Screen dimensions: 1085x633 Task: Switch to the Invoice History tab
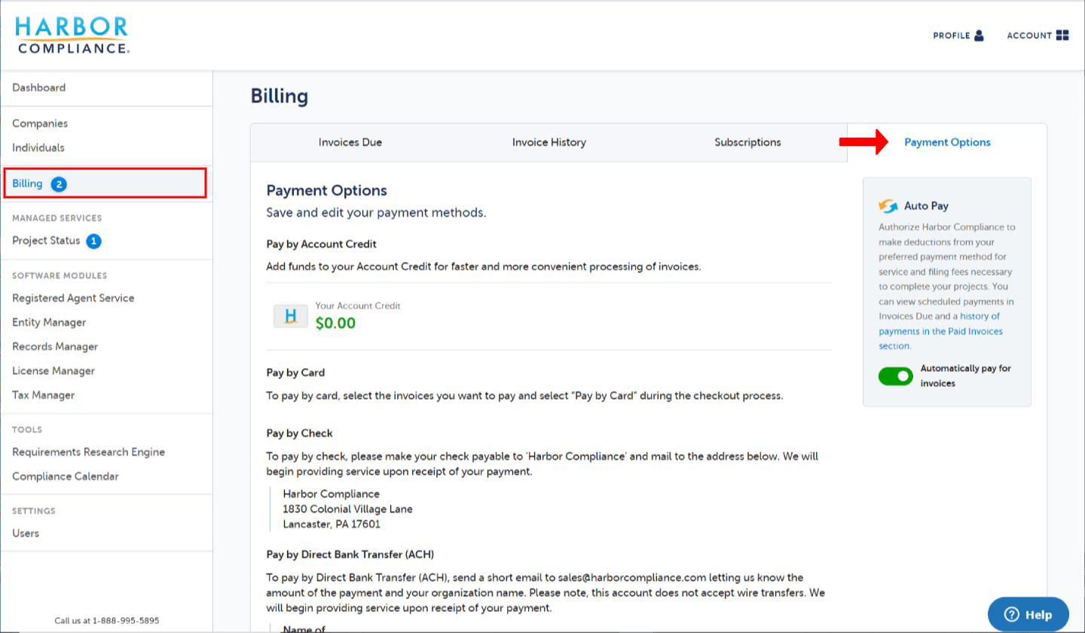pyautogui.click(x=549, y=142)
